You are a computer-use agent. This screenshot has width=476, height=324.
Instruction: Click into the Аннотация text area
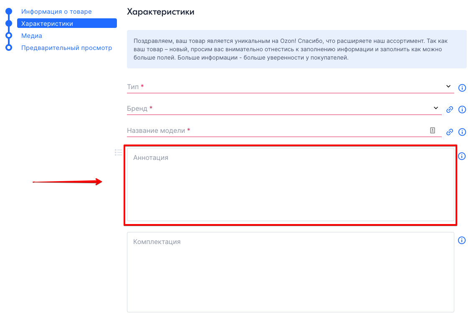pos(291,184)
